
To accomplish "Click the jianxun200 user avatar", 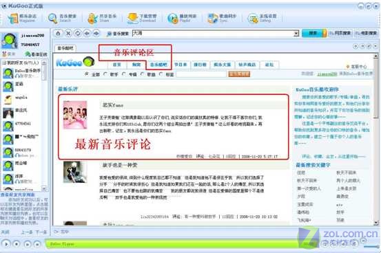I will tap(10, 41).
